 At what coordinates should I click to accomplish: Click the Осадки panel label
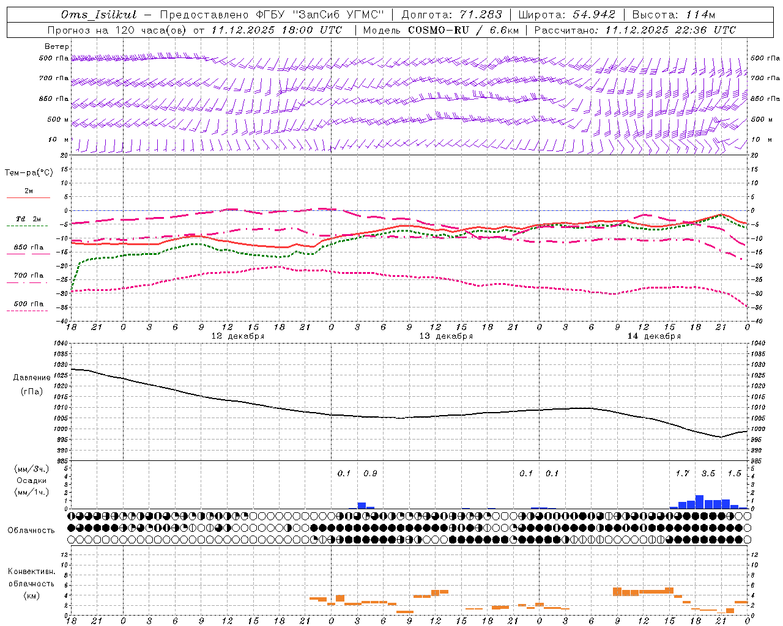(31, 481)
